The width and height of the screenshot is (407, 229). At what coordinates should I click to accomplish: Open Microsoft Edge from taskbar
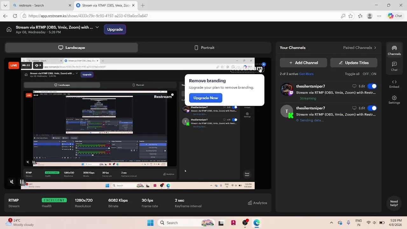point(257,223)
